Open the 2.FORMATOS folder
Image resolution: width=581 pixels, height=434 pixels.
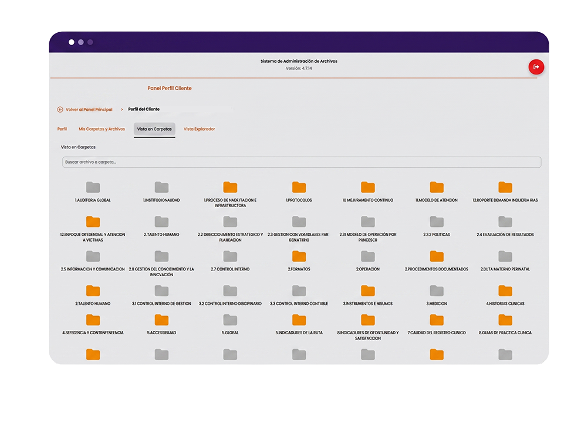pos(299,256)
